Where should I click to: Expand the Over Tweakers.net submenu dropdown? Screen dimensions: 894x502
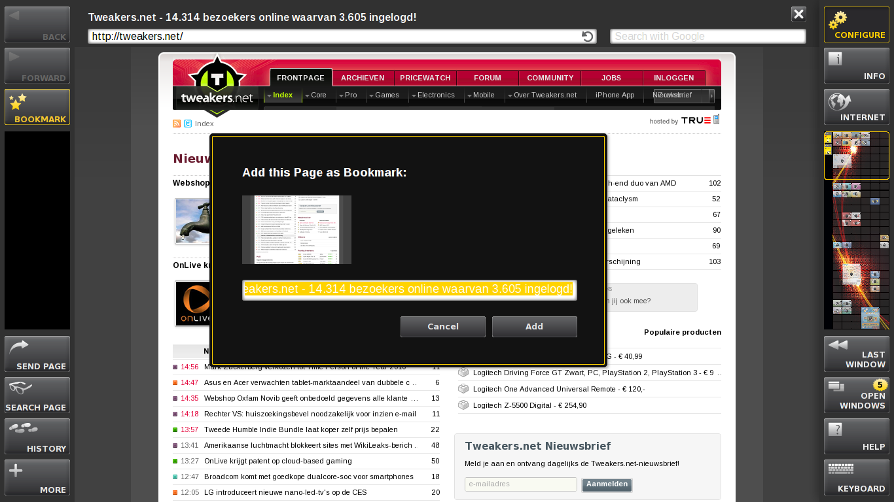click(510, 95)
